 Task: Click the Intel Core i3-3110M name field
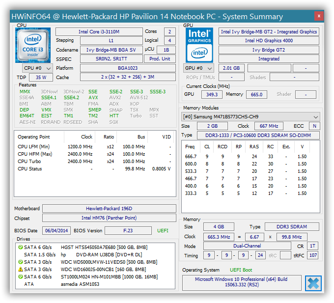[99, 32]
